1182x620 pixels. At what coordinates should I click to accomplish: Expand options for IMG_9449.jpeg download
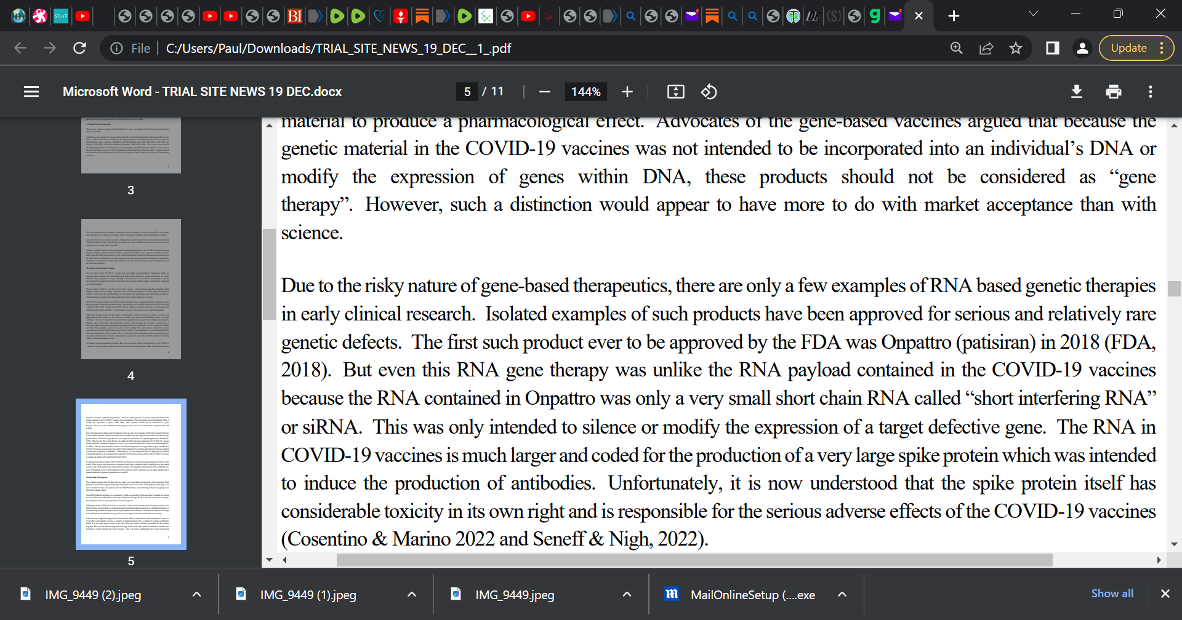(627, 594)
